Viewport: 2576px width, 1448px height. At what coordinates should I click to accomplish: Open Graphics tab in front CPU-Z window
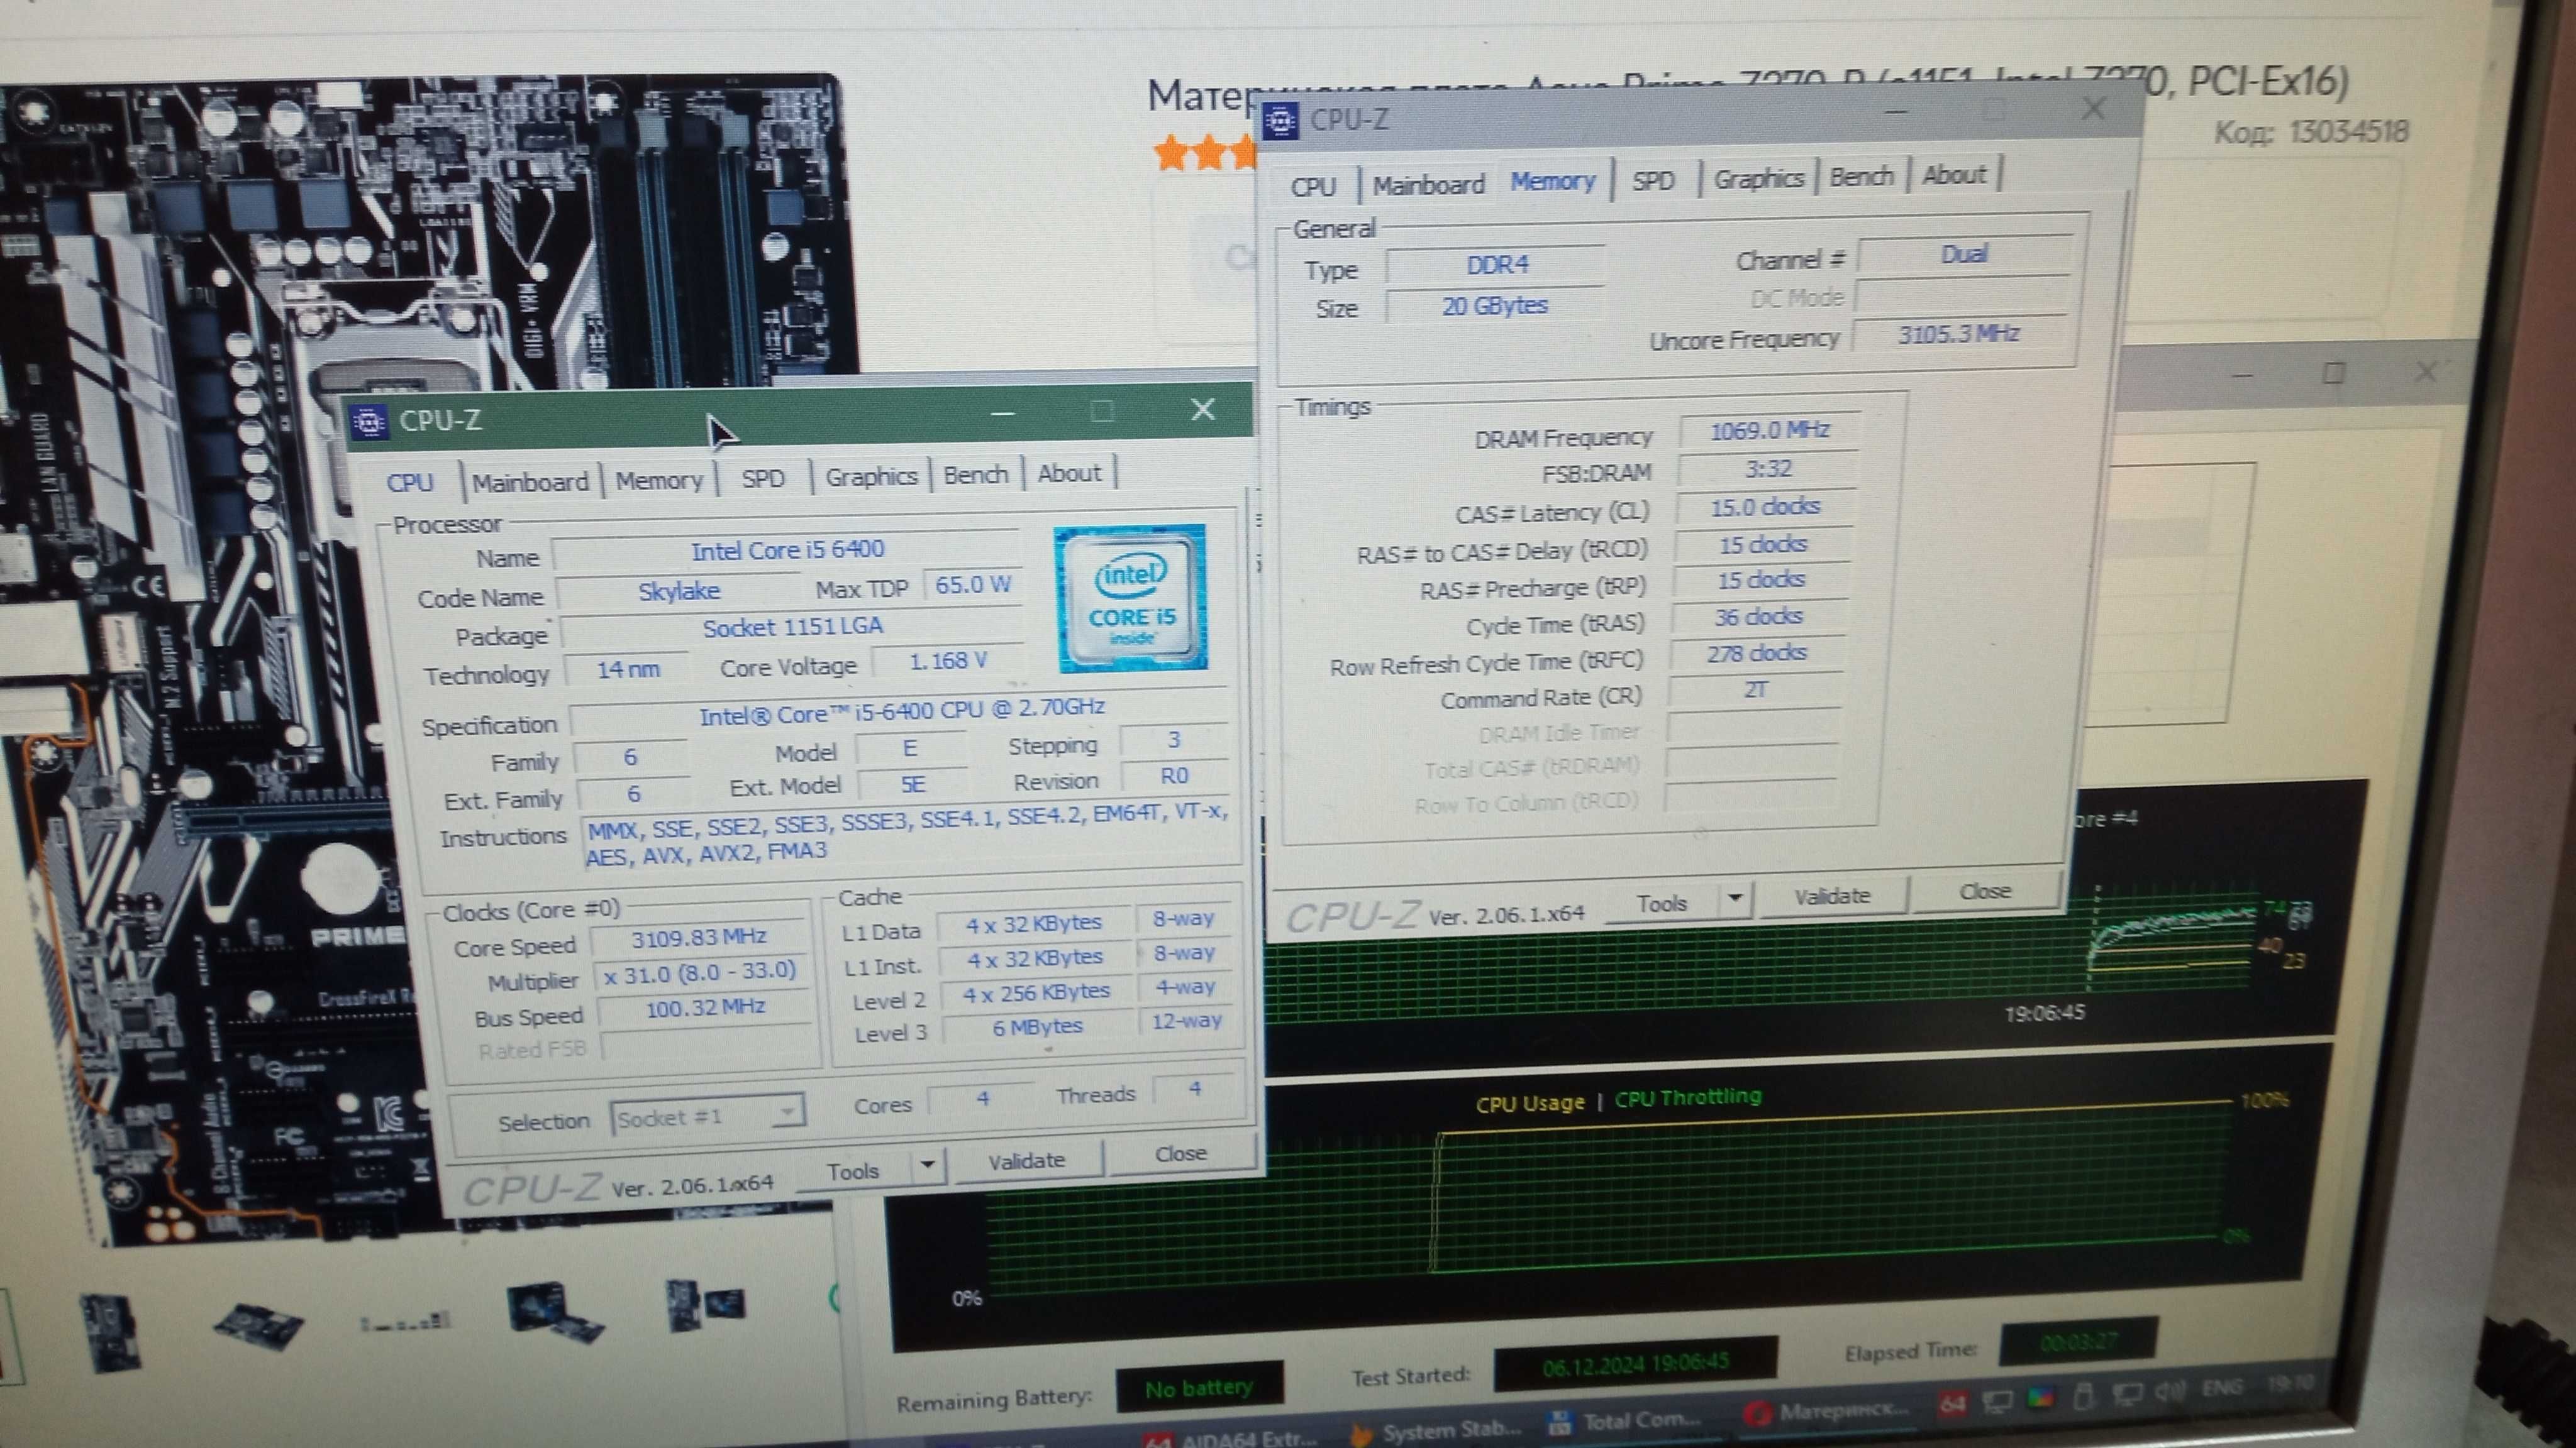click(871, 476)
